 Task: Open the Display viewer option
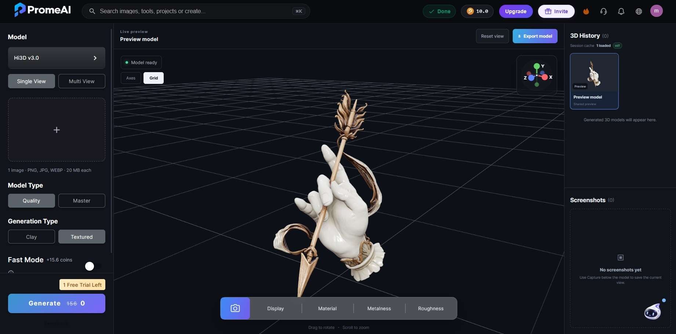click(x=276, y=308)
